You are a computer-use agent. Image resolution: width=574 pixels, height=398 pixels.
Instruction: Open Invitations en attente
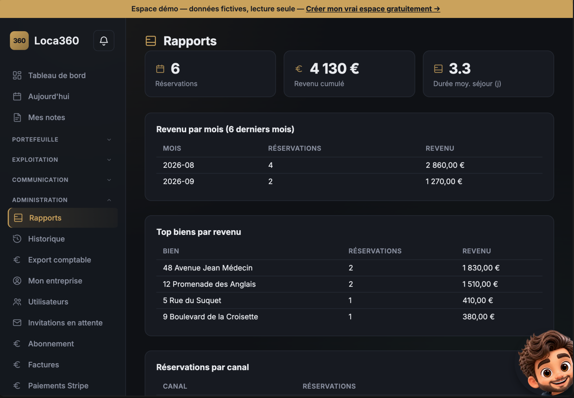tap(63, 323)
